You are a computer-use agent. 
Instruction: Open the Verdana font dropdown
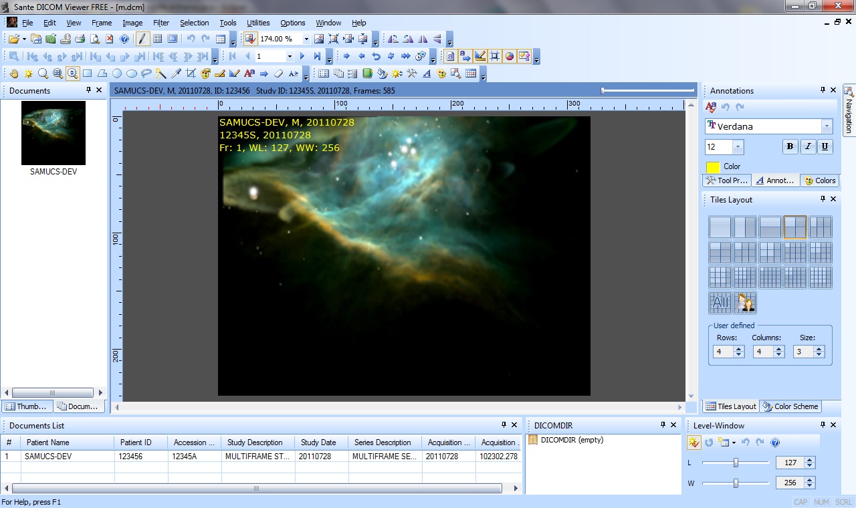click(x=827, y=126)
